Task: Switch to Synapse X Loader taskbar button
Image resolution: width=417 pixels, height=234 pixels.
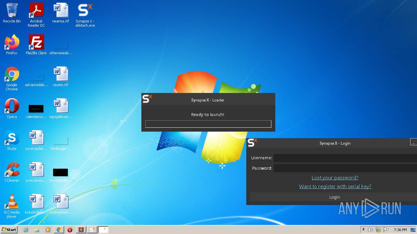Action: pos(92,230)
